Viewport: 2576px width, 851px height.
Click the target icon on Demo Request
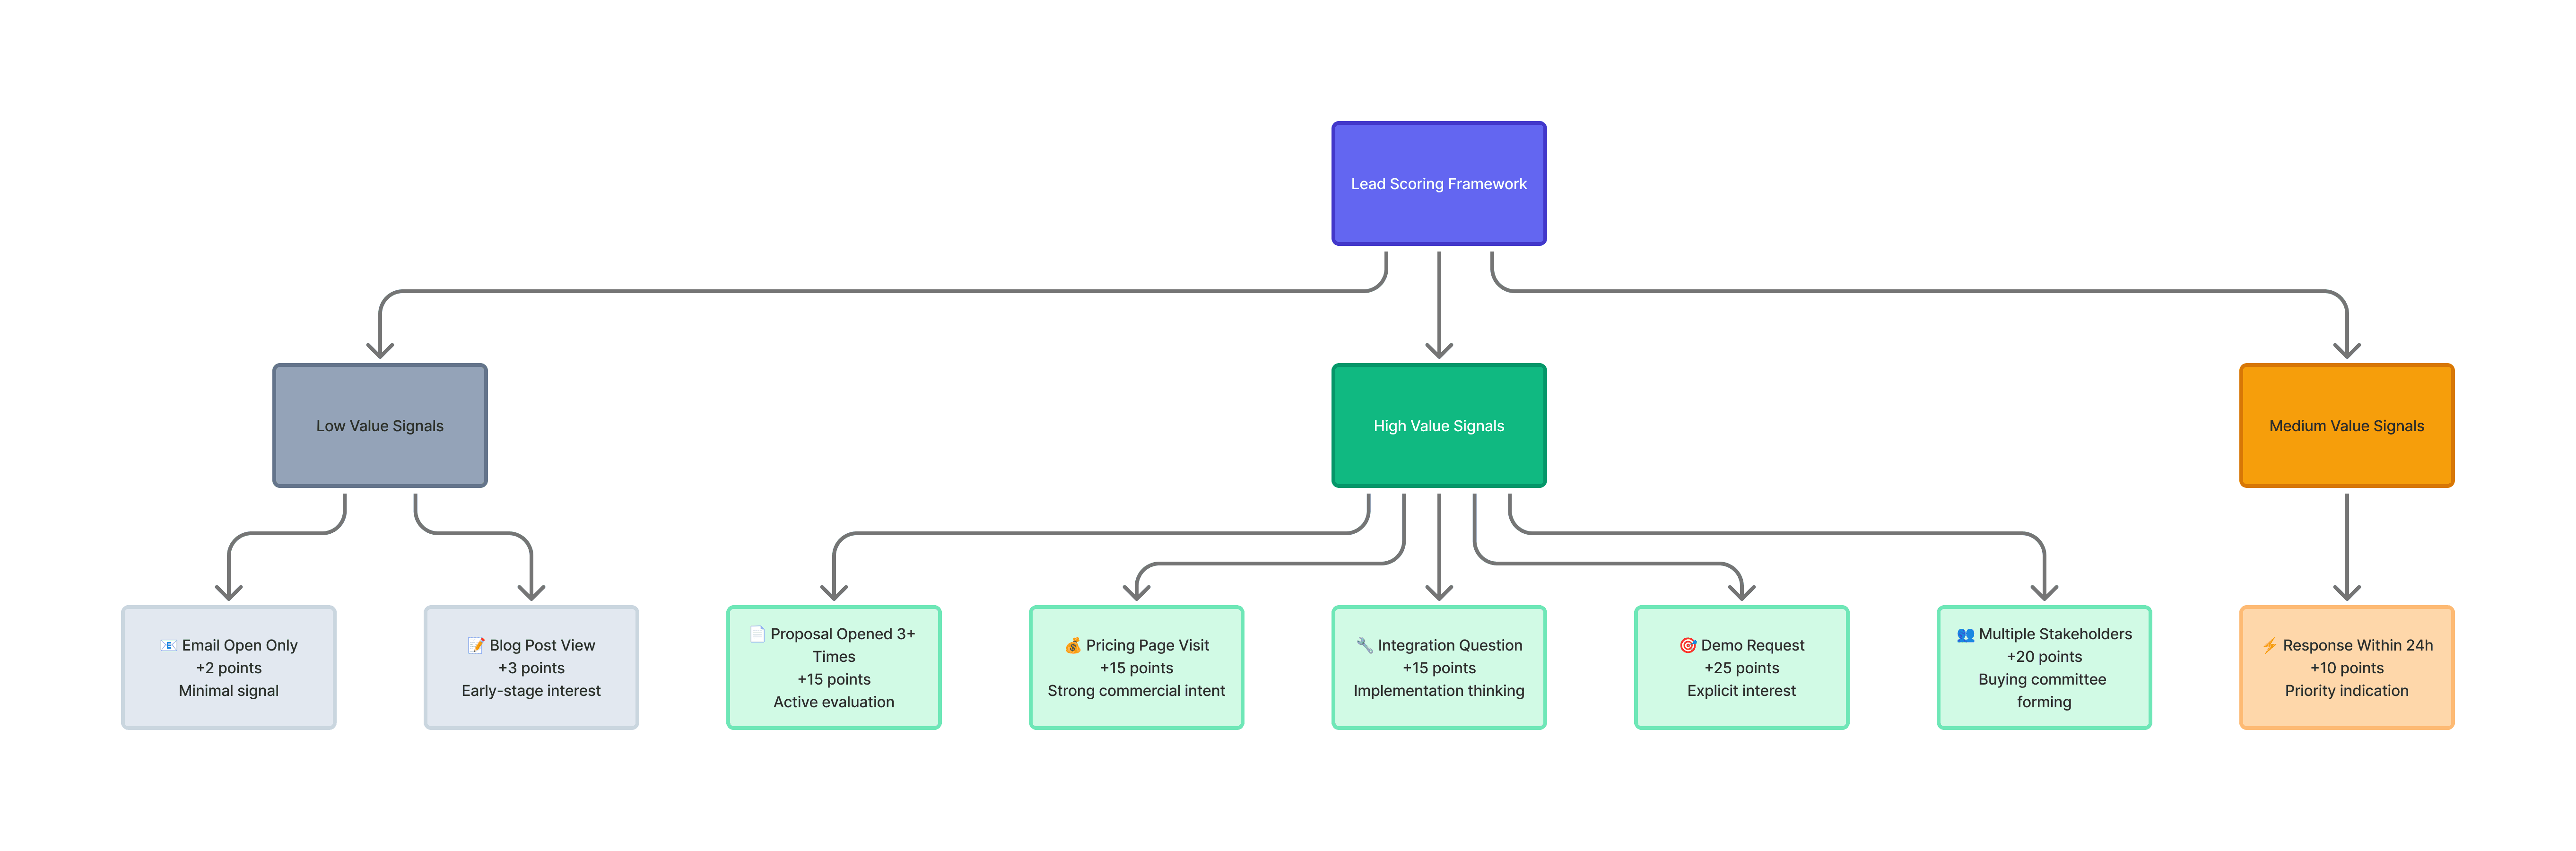(1687, 645)
